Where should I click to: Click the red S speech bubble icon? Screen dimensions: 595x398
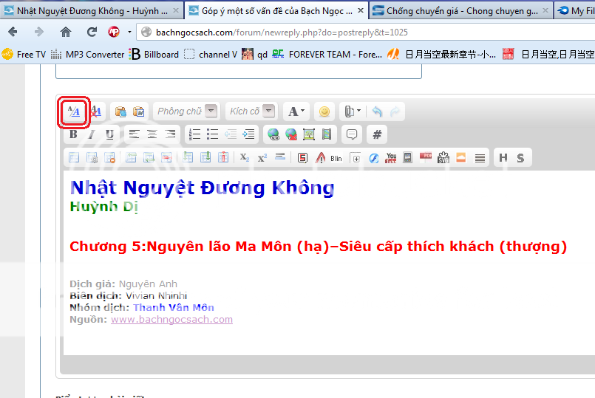click(302, 158)
